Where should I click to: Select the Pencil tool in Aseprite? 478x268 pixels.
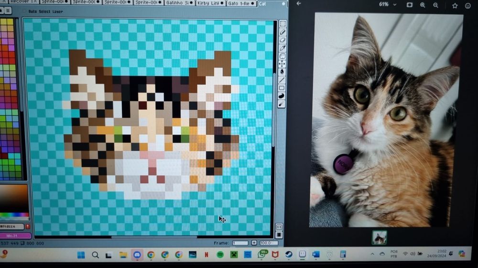[x=282, y=32]
